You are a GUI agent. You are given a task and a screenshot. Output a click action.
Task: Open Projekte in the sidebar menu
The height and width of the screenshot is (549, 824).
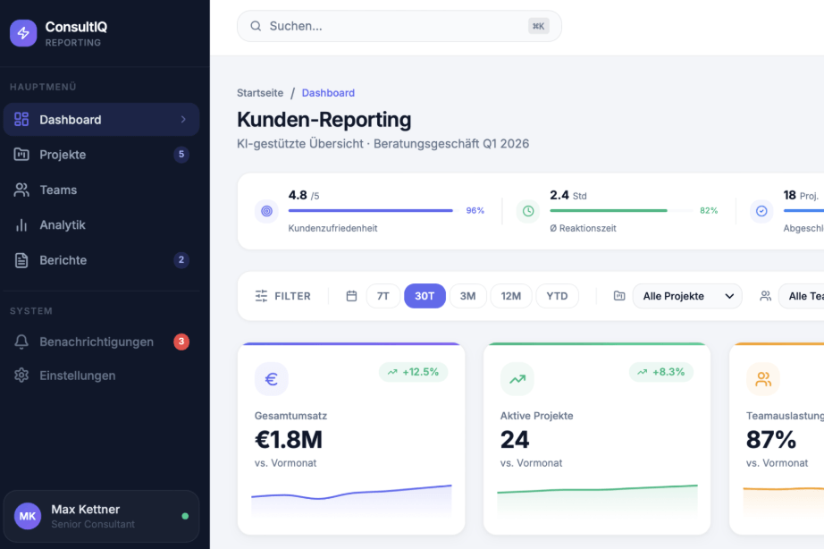tap(63, 155)
